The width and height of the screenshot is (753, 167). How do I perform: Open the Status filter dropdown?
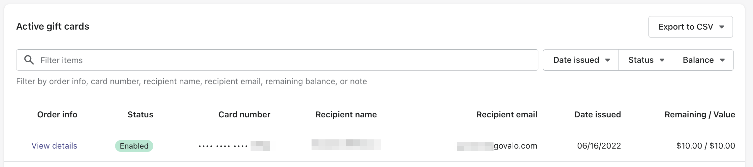646,60
